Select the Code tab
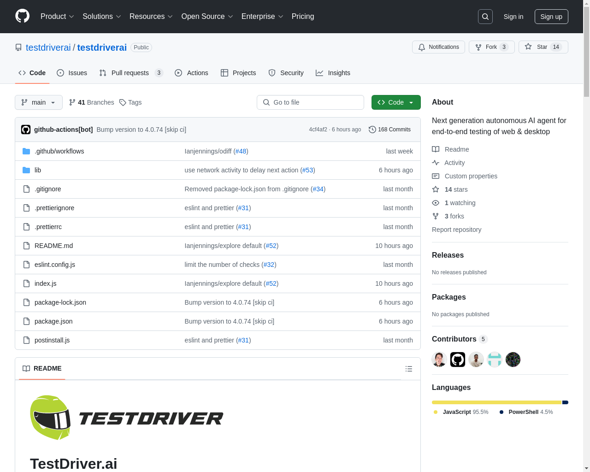Screen dimensions: 590x472 tap(32, 73)
